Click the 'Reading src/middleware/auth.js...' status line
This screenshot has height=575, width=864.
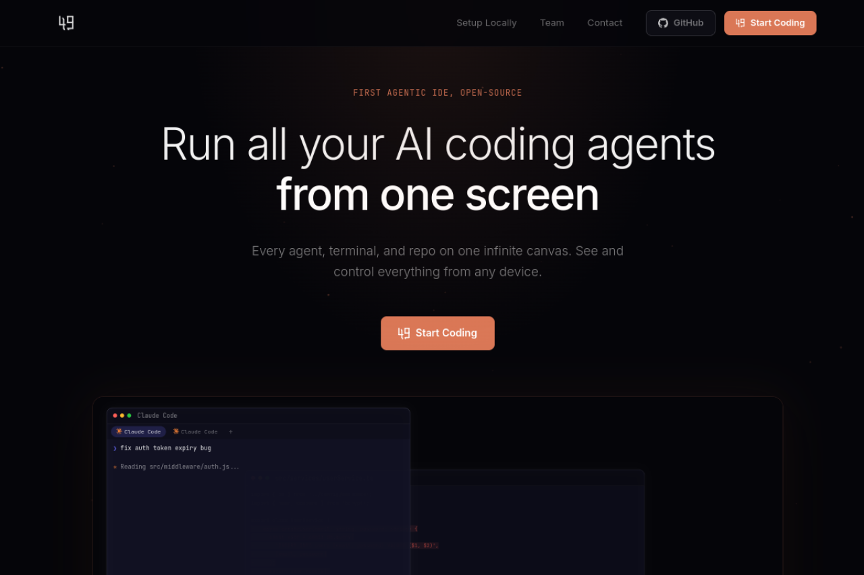click(180, 466)
